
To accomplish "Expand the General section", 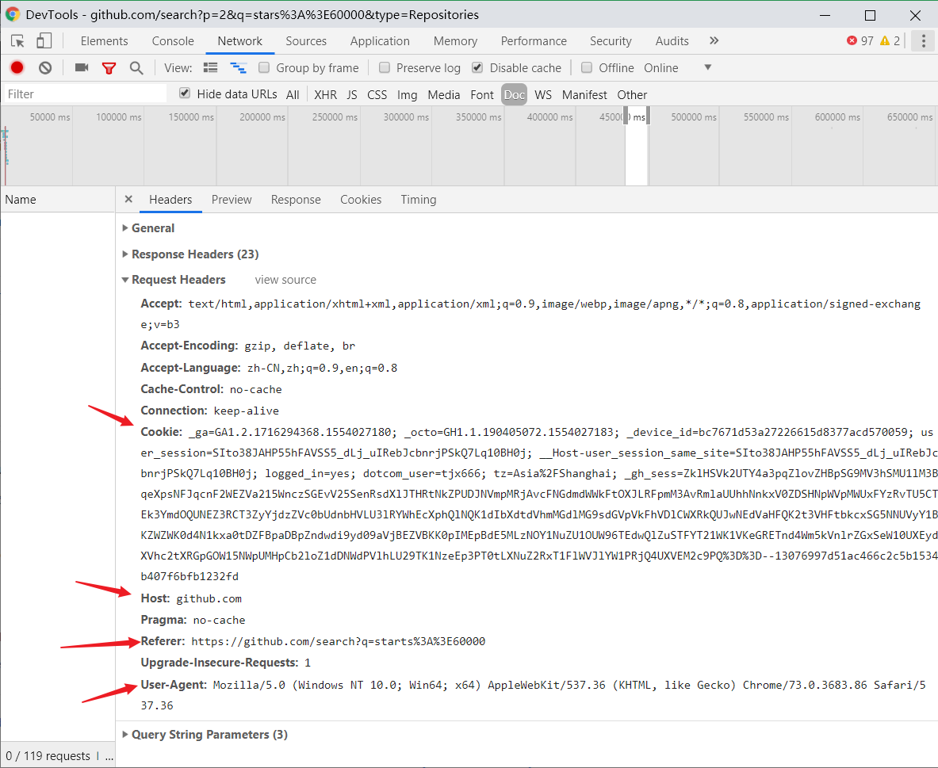I will click(x=148, y=228).
